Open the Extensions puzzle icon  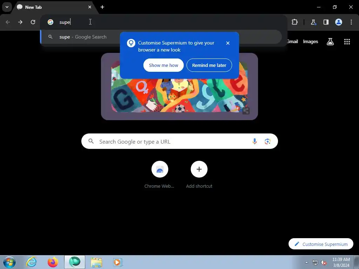tap(294, 22)
